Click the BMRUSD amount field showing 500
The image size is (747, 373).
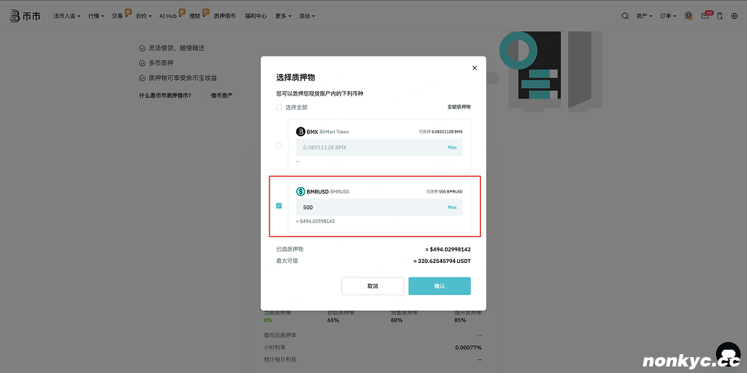click(x=370, y=207)
